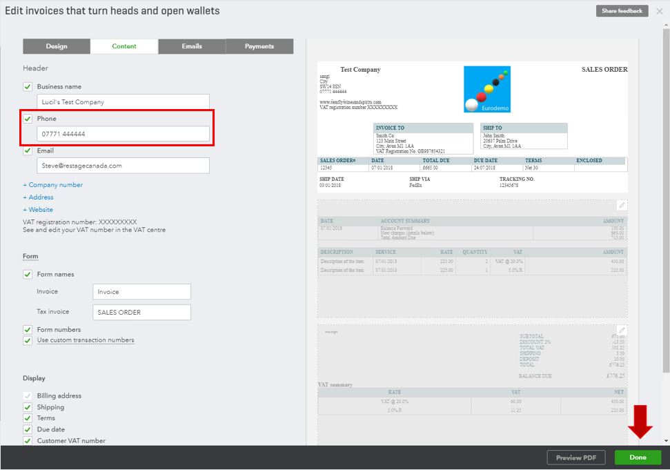Click the Share feedback button
The image size is (670, 470).
click(x=621, y=10)
